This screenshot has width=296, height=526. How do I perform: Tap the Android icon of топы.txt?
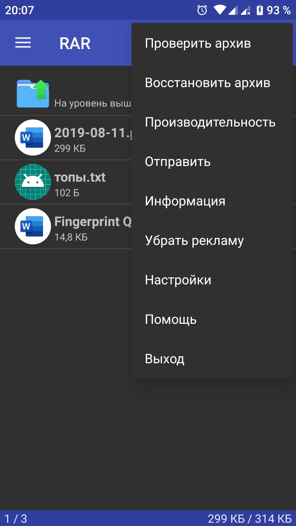33,182
